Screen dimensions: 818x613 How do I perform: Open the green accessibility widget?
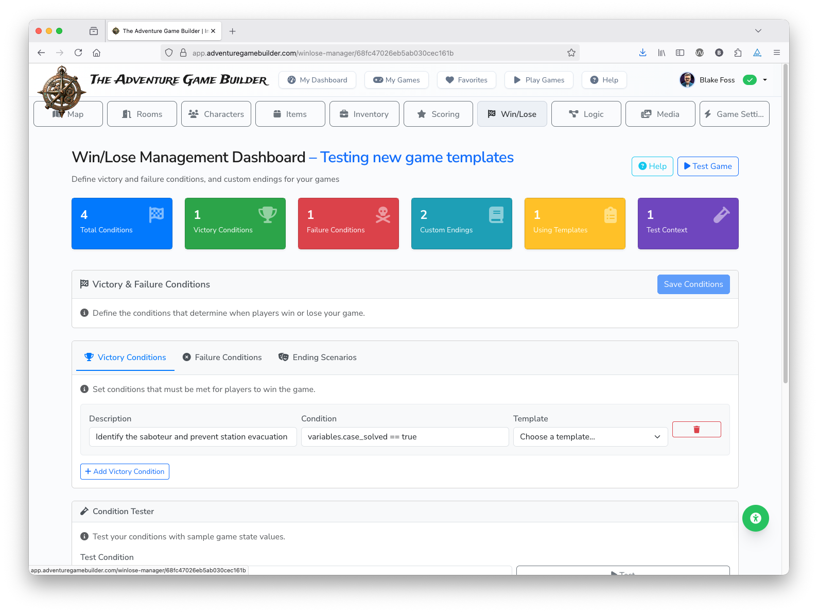coord(755,518)
